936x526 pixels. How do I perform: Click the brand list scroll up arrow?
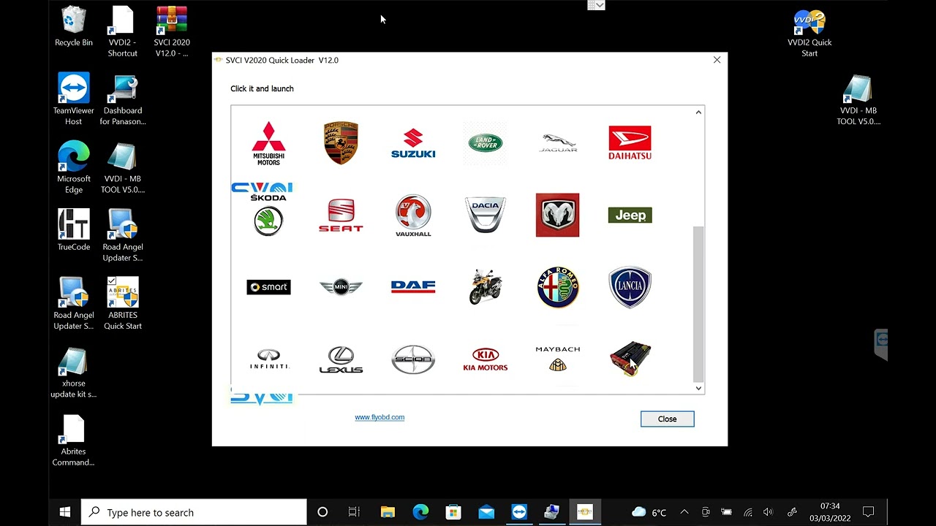click(698, 113)
